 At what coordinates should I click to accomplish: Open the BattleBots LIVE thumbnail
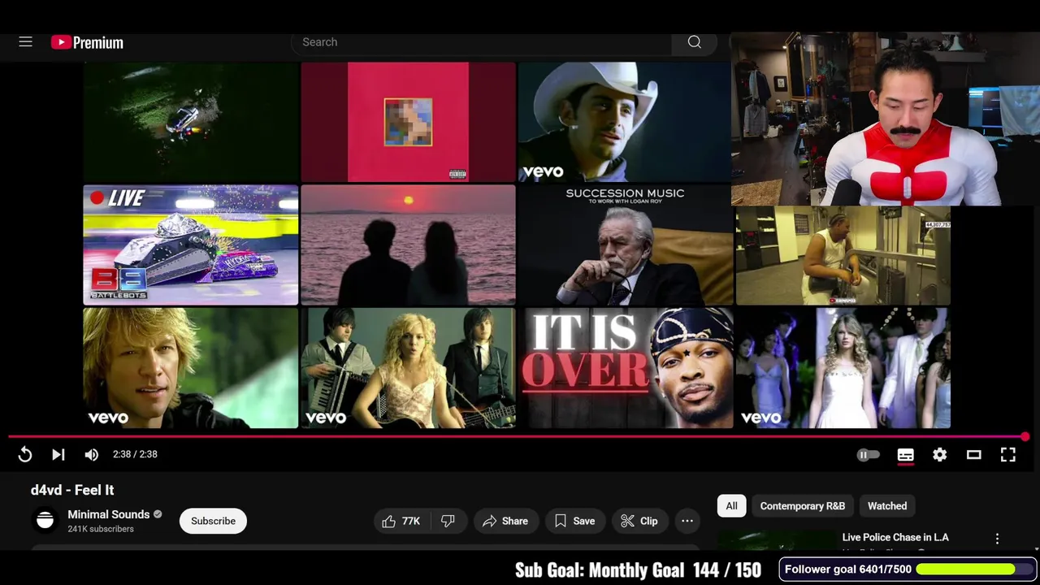(191, 245)
